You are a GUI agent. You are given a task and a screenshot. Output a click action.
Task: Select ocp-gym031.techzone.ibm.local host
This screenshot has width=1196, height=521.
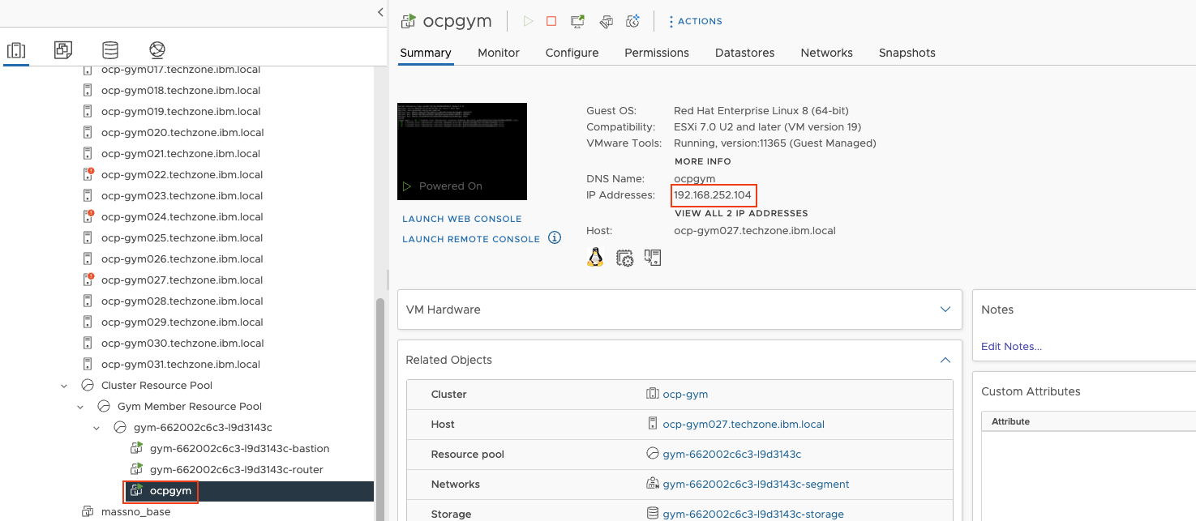coord(181,364)
